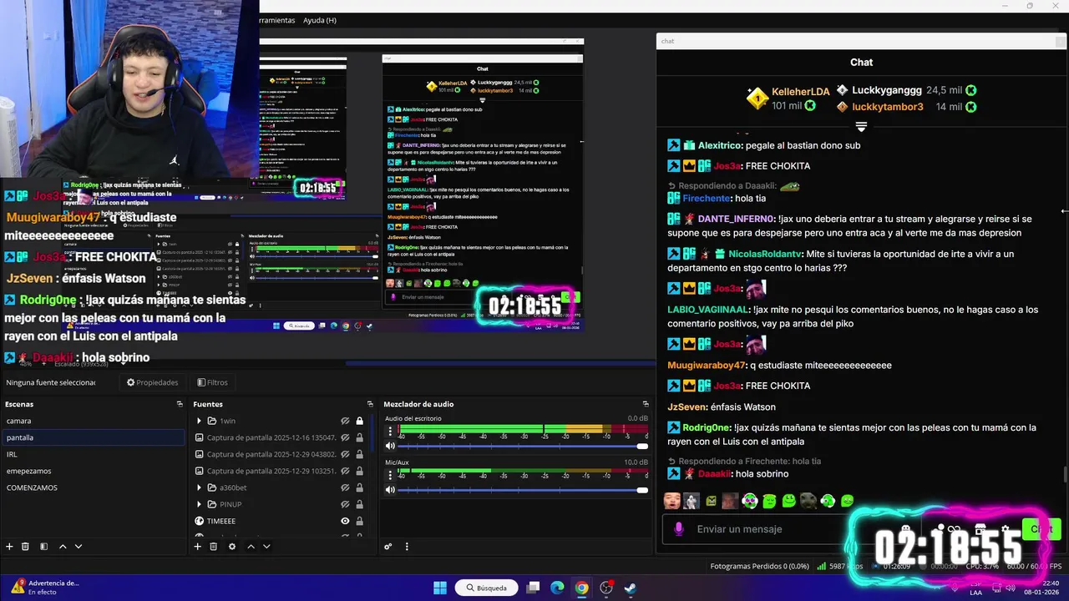
Task: Open Microsoft Edge from taskbar
Action: pos(557,588)
